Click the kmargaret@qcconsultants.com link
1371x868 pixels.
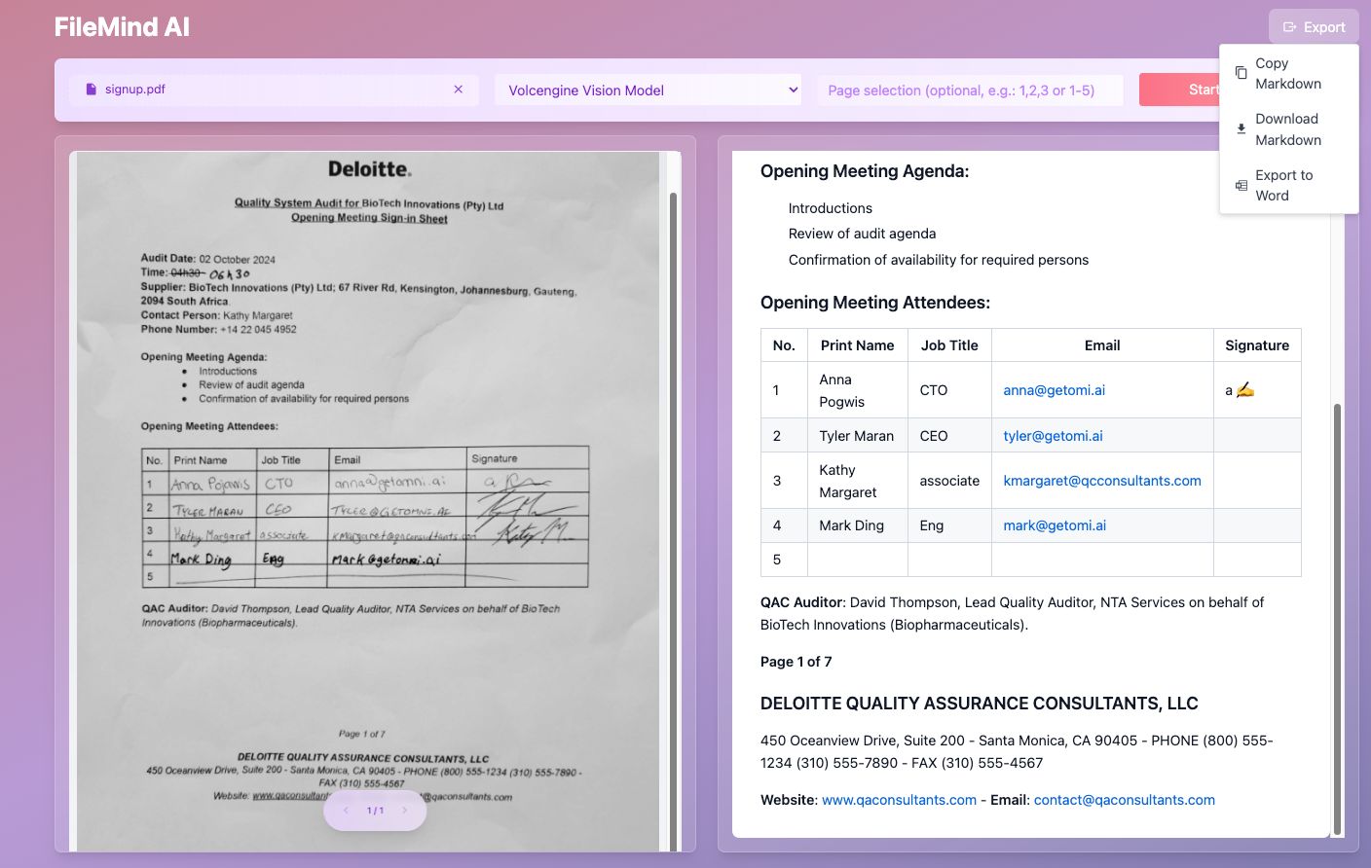click(1102, 480)
